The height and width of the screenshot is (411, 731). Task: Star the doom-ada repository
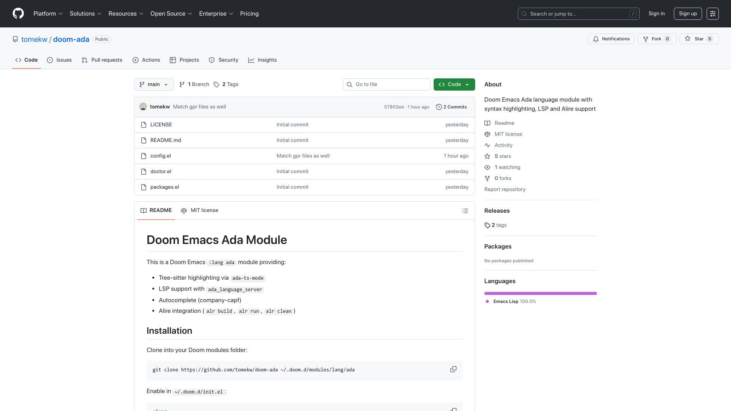(699, 39)
